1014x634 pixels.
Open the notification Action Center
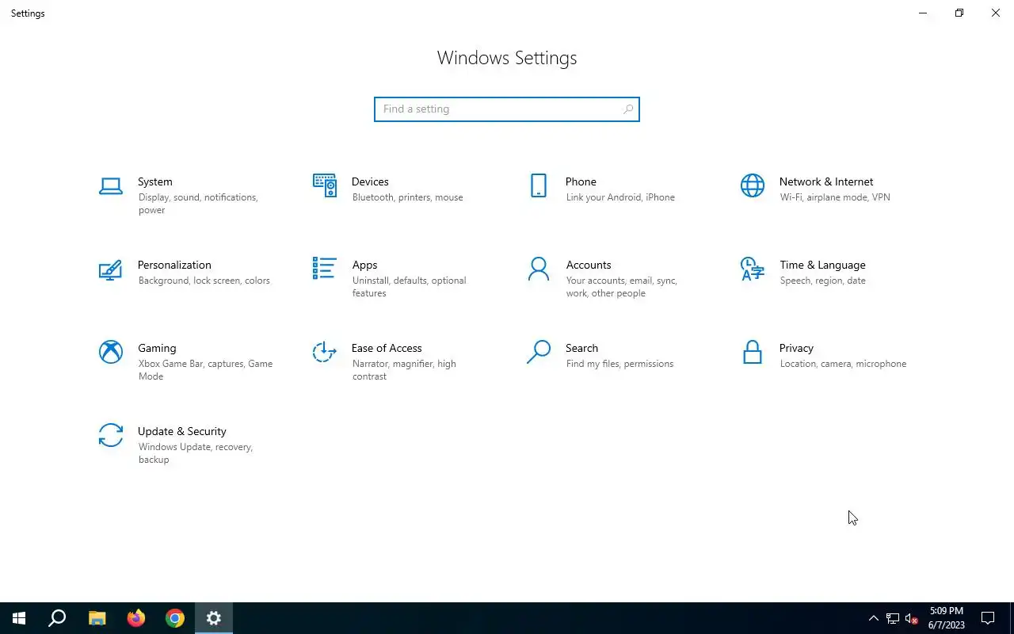coord(988,618)
